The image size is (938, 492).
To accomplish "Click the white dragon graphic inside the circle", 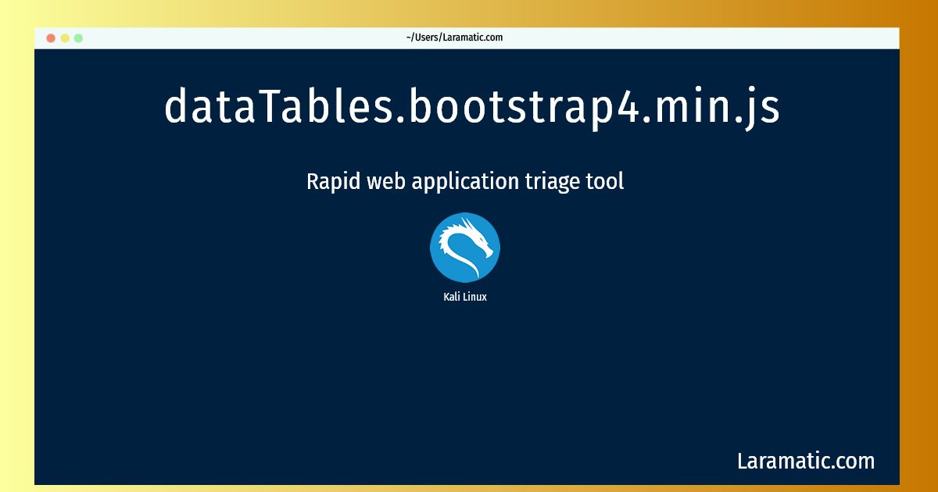I will coord(466,244).
